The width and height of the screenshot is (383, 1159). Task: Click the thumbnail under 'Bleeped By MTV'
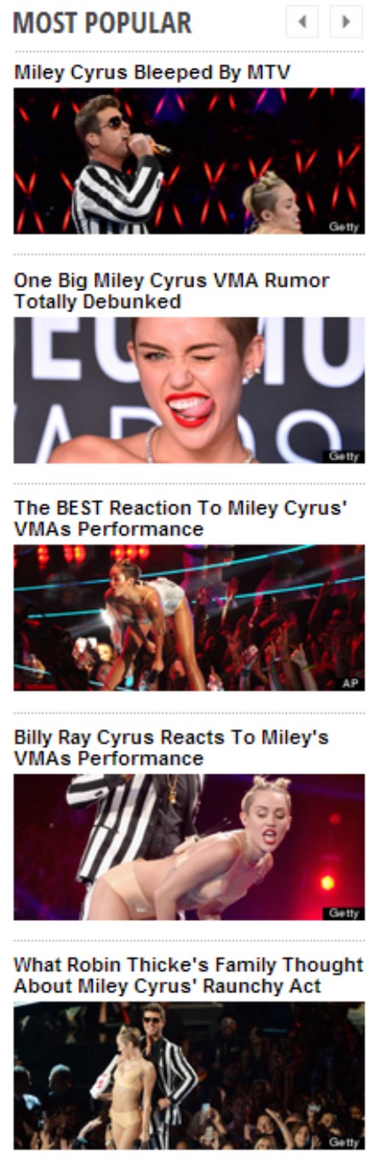189,161
